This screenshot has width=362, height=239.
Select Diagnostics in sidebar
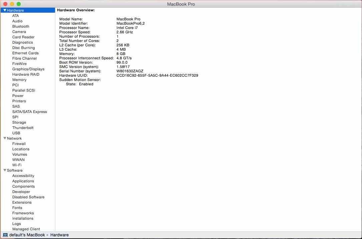[x=23, y=42]
